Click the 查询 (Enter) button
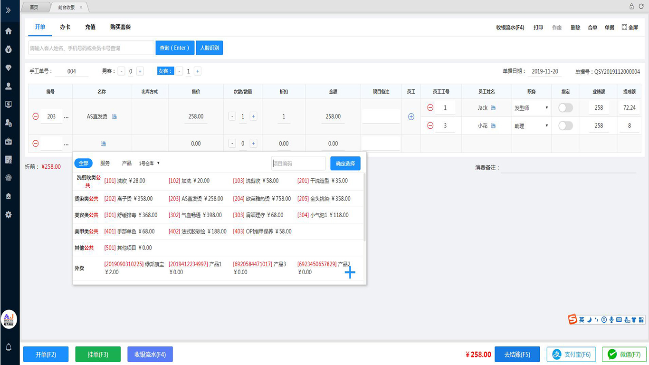The image size is (649, 365). [175, 48]
